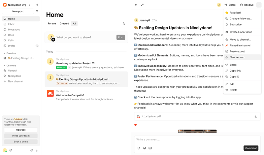Choose Copy ID in menu
The height and width of the screenshot is (155, 264).
[x=242, y=77]
